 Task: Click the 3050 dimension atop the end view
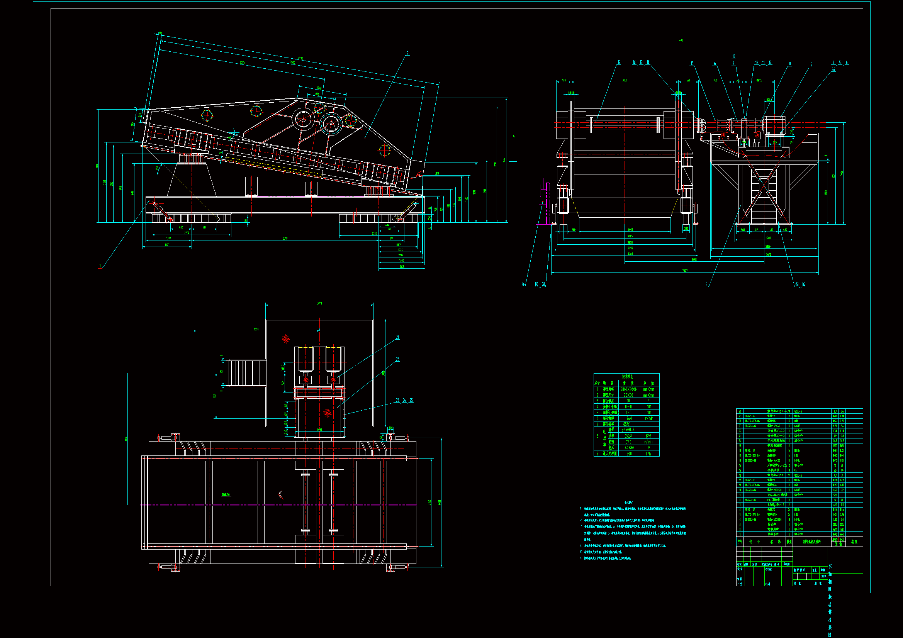pos(625,80)
